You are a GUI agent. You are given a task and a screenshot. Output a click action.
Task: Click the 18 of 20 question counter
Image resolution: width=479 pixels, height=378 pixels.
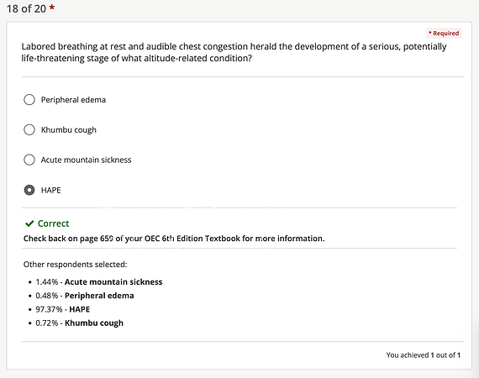[26, 9]
